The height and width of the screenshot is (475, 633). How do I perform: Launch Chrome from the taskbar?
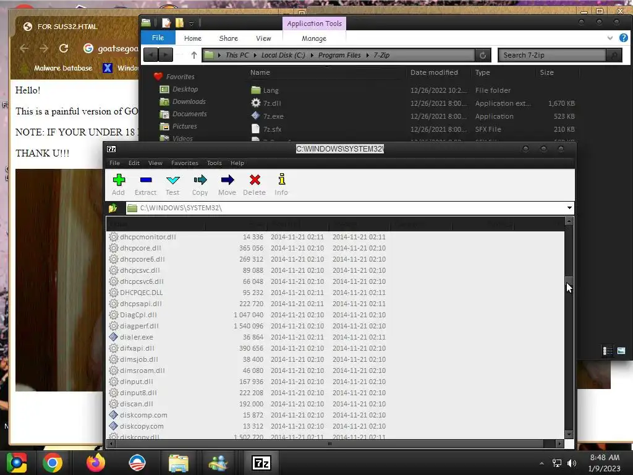click(53, 463)
